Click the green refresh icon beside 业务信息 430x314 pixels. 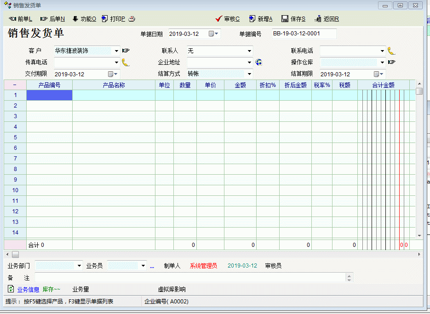11,289
